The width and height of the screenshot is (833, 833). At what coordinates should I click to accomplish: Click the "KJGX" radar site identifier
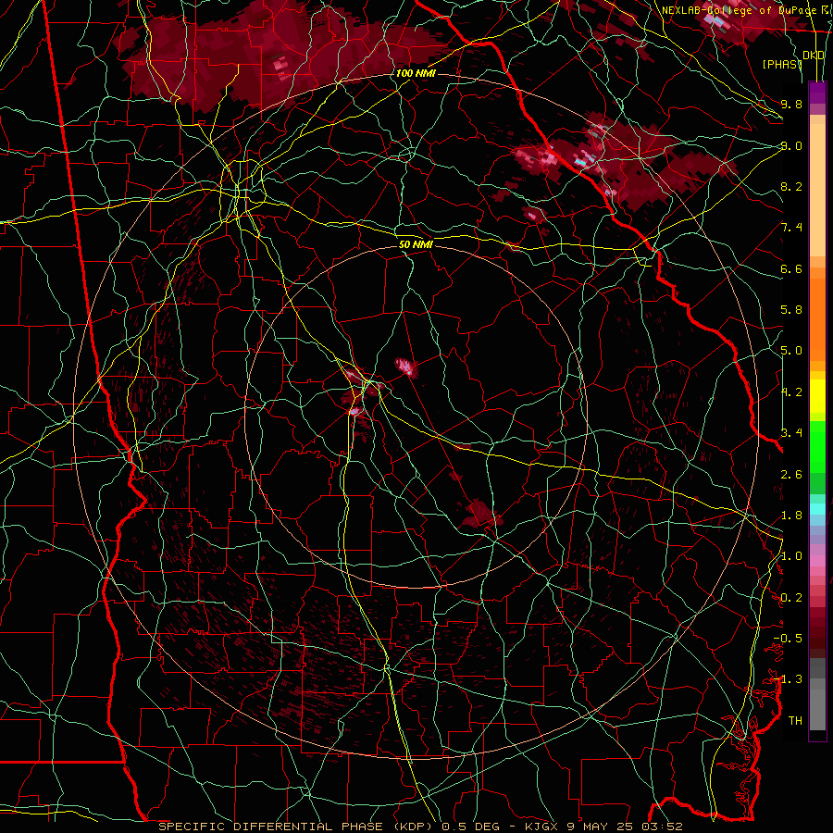(x=543, y=827)
